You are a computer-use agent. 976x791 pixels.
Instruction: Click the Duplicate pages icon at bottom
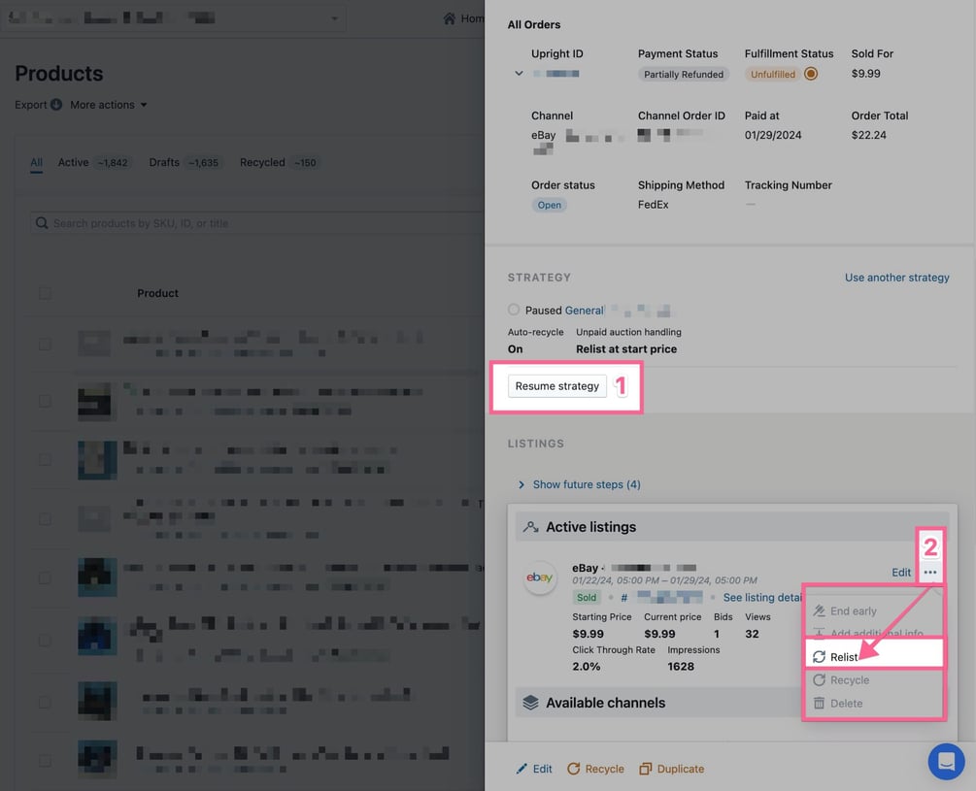pos(646,768)
